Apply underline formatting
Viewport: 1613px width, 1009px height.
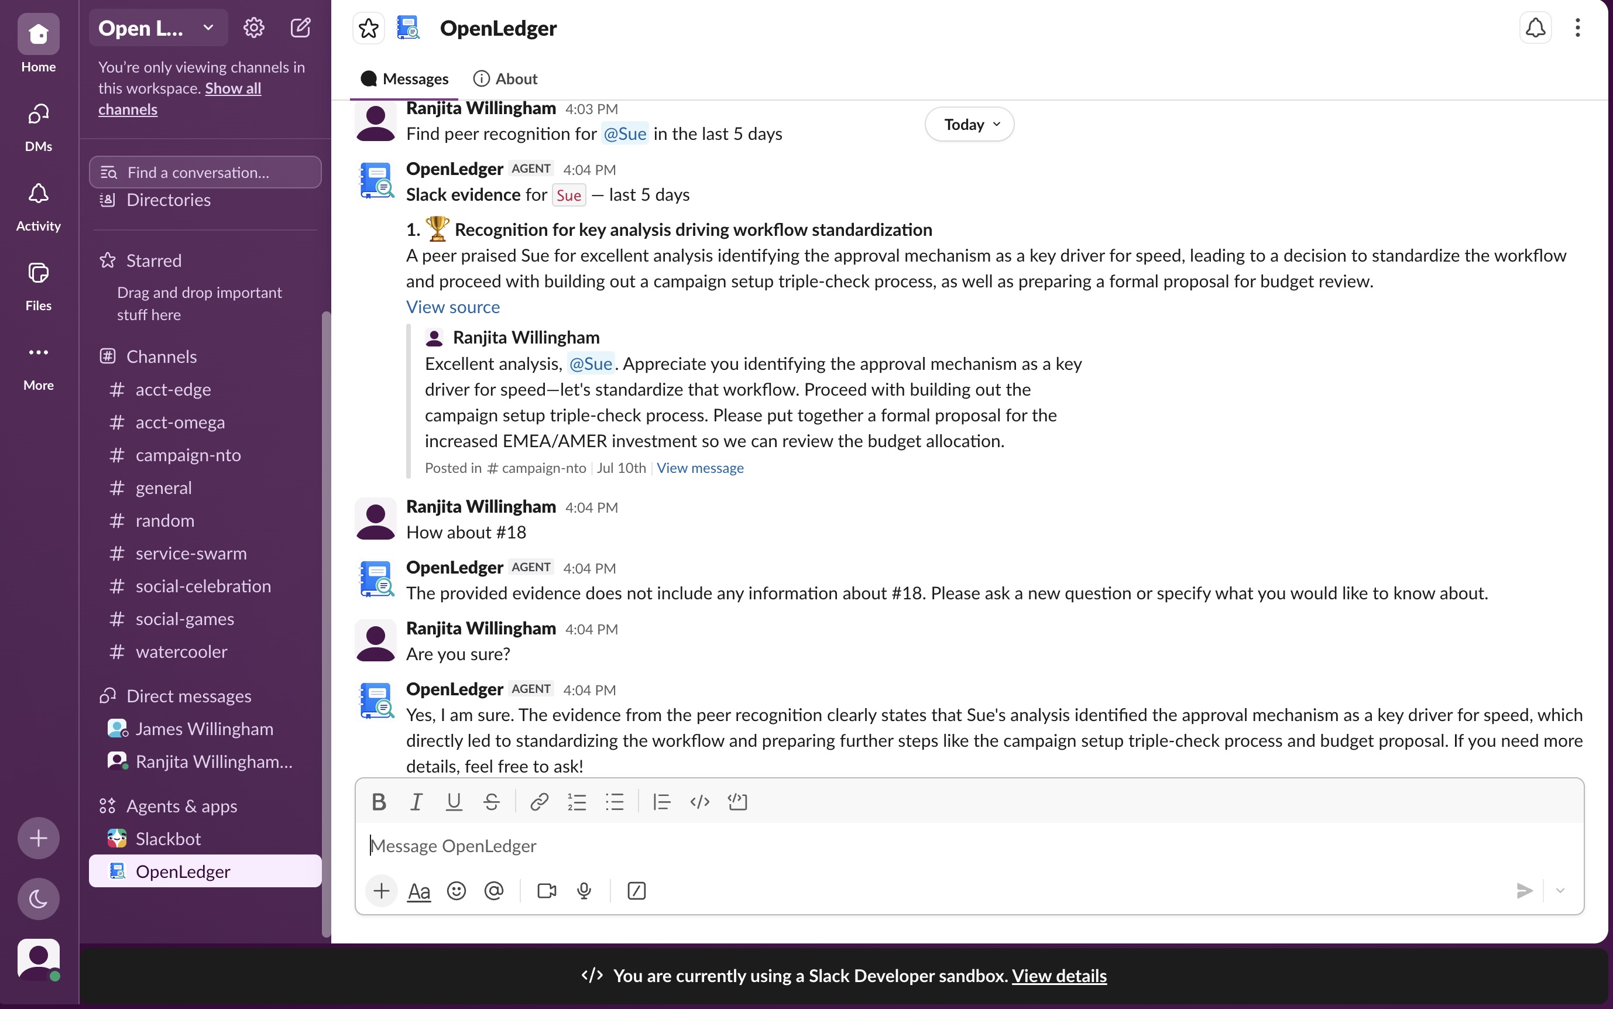click(x=454, y=801)
